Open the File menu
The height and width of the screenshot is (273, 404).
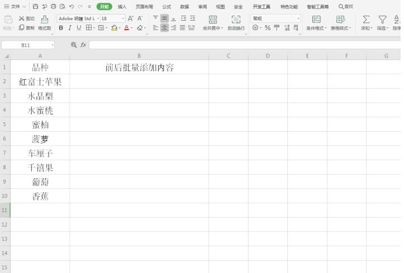point(15,7)
